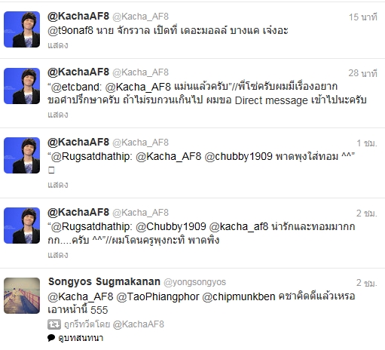Open the @chubby1909 mention in the 1 ชม. tweet
The image size is (385, 350).
238,157
